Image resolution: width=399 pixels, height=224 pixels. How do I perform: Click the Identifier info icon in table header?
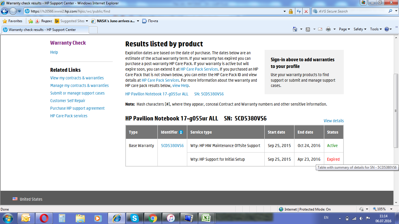181,132
